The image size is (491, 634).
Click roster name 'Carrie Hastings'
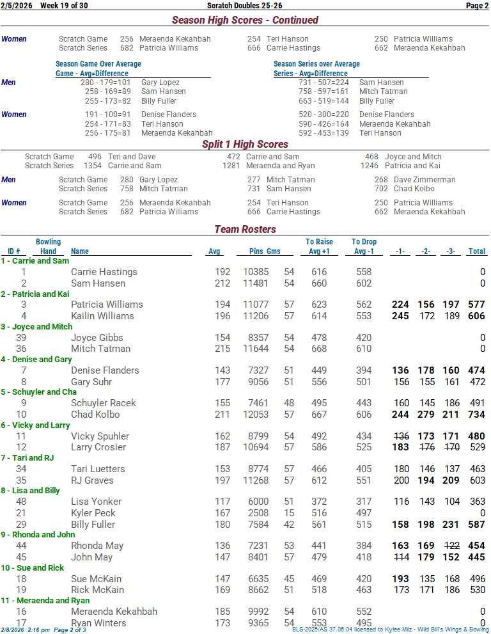tap(104, 272)
